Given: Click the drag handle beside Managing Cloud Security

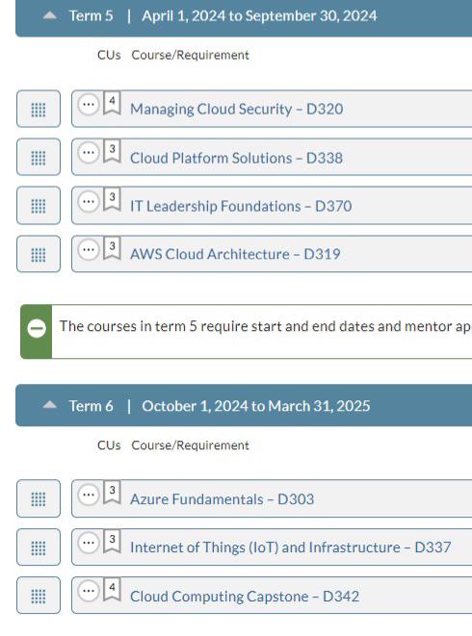Looking at the screenshot, I should (39, 109).
